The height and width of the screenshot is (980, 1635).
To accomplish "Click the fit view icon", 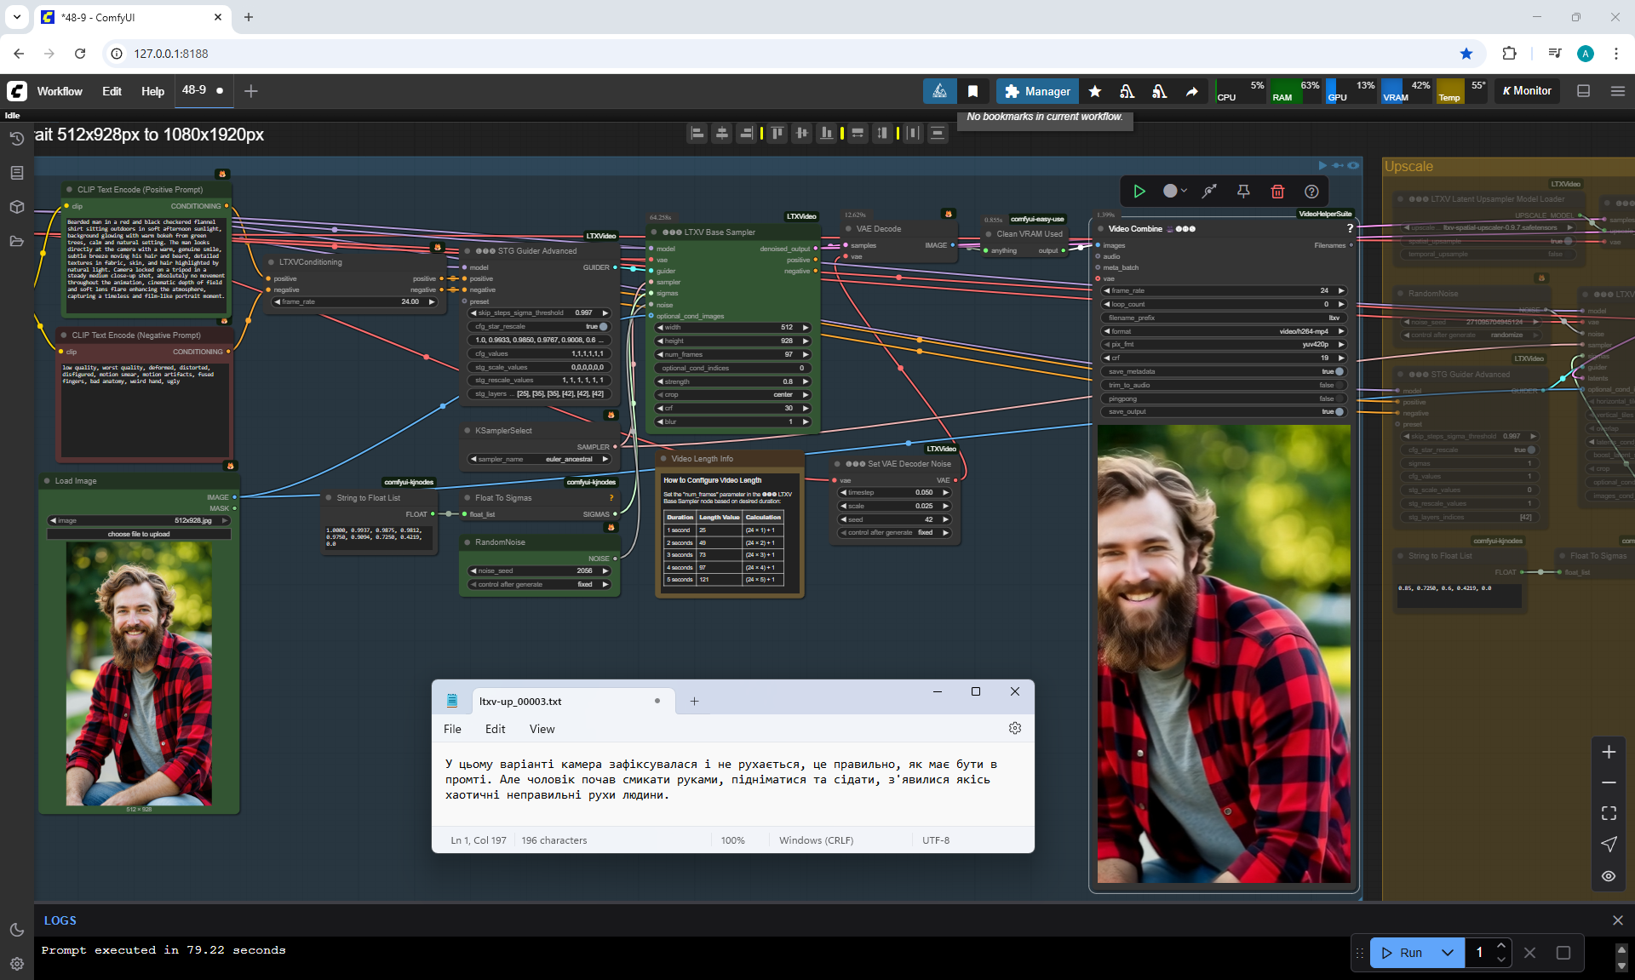I will pos(1609,813).
